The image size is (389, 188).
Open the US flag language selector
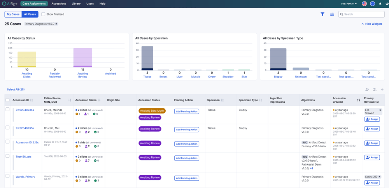click(x=364, y=4)
